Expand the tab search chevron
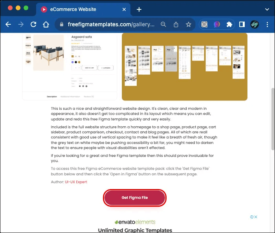The height and width of the screenshot is (233, 275). tap(267, 9)
